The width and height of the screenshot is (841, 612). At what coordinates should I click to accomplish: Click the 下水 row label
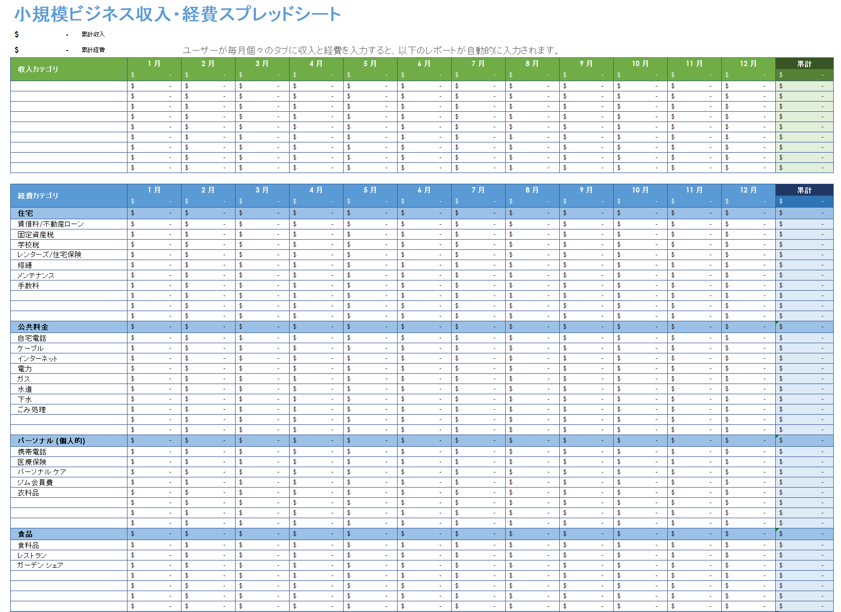(25, 399)
